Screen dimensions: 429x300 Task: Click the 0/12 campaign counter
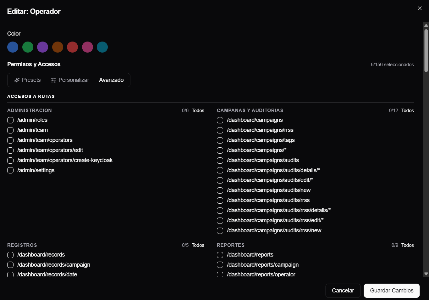pos(393,110)
